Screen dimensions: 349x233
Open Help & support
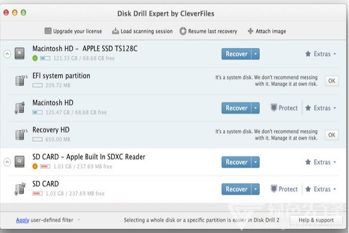(x=316, y=220)
